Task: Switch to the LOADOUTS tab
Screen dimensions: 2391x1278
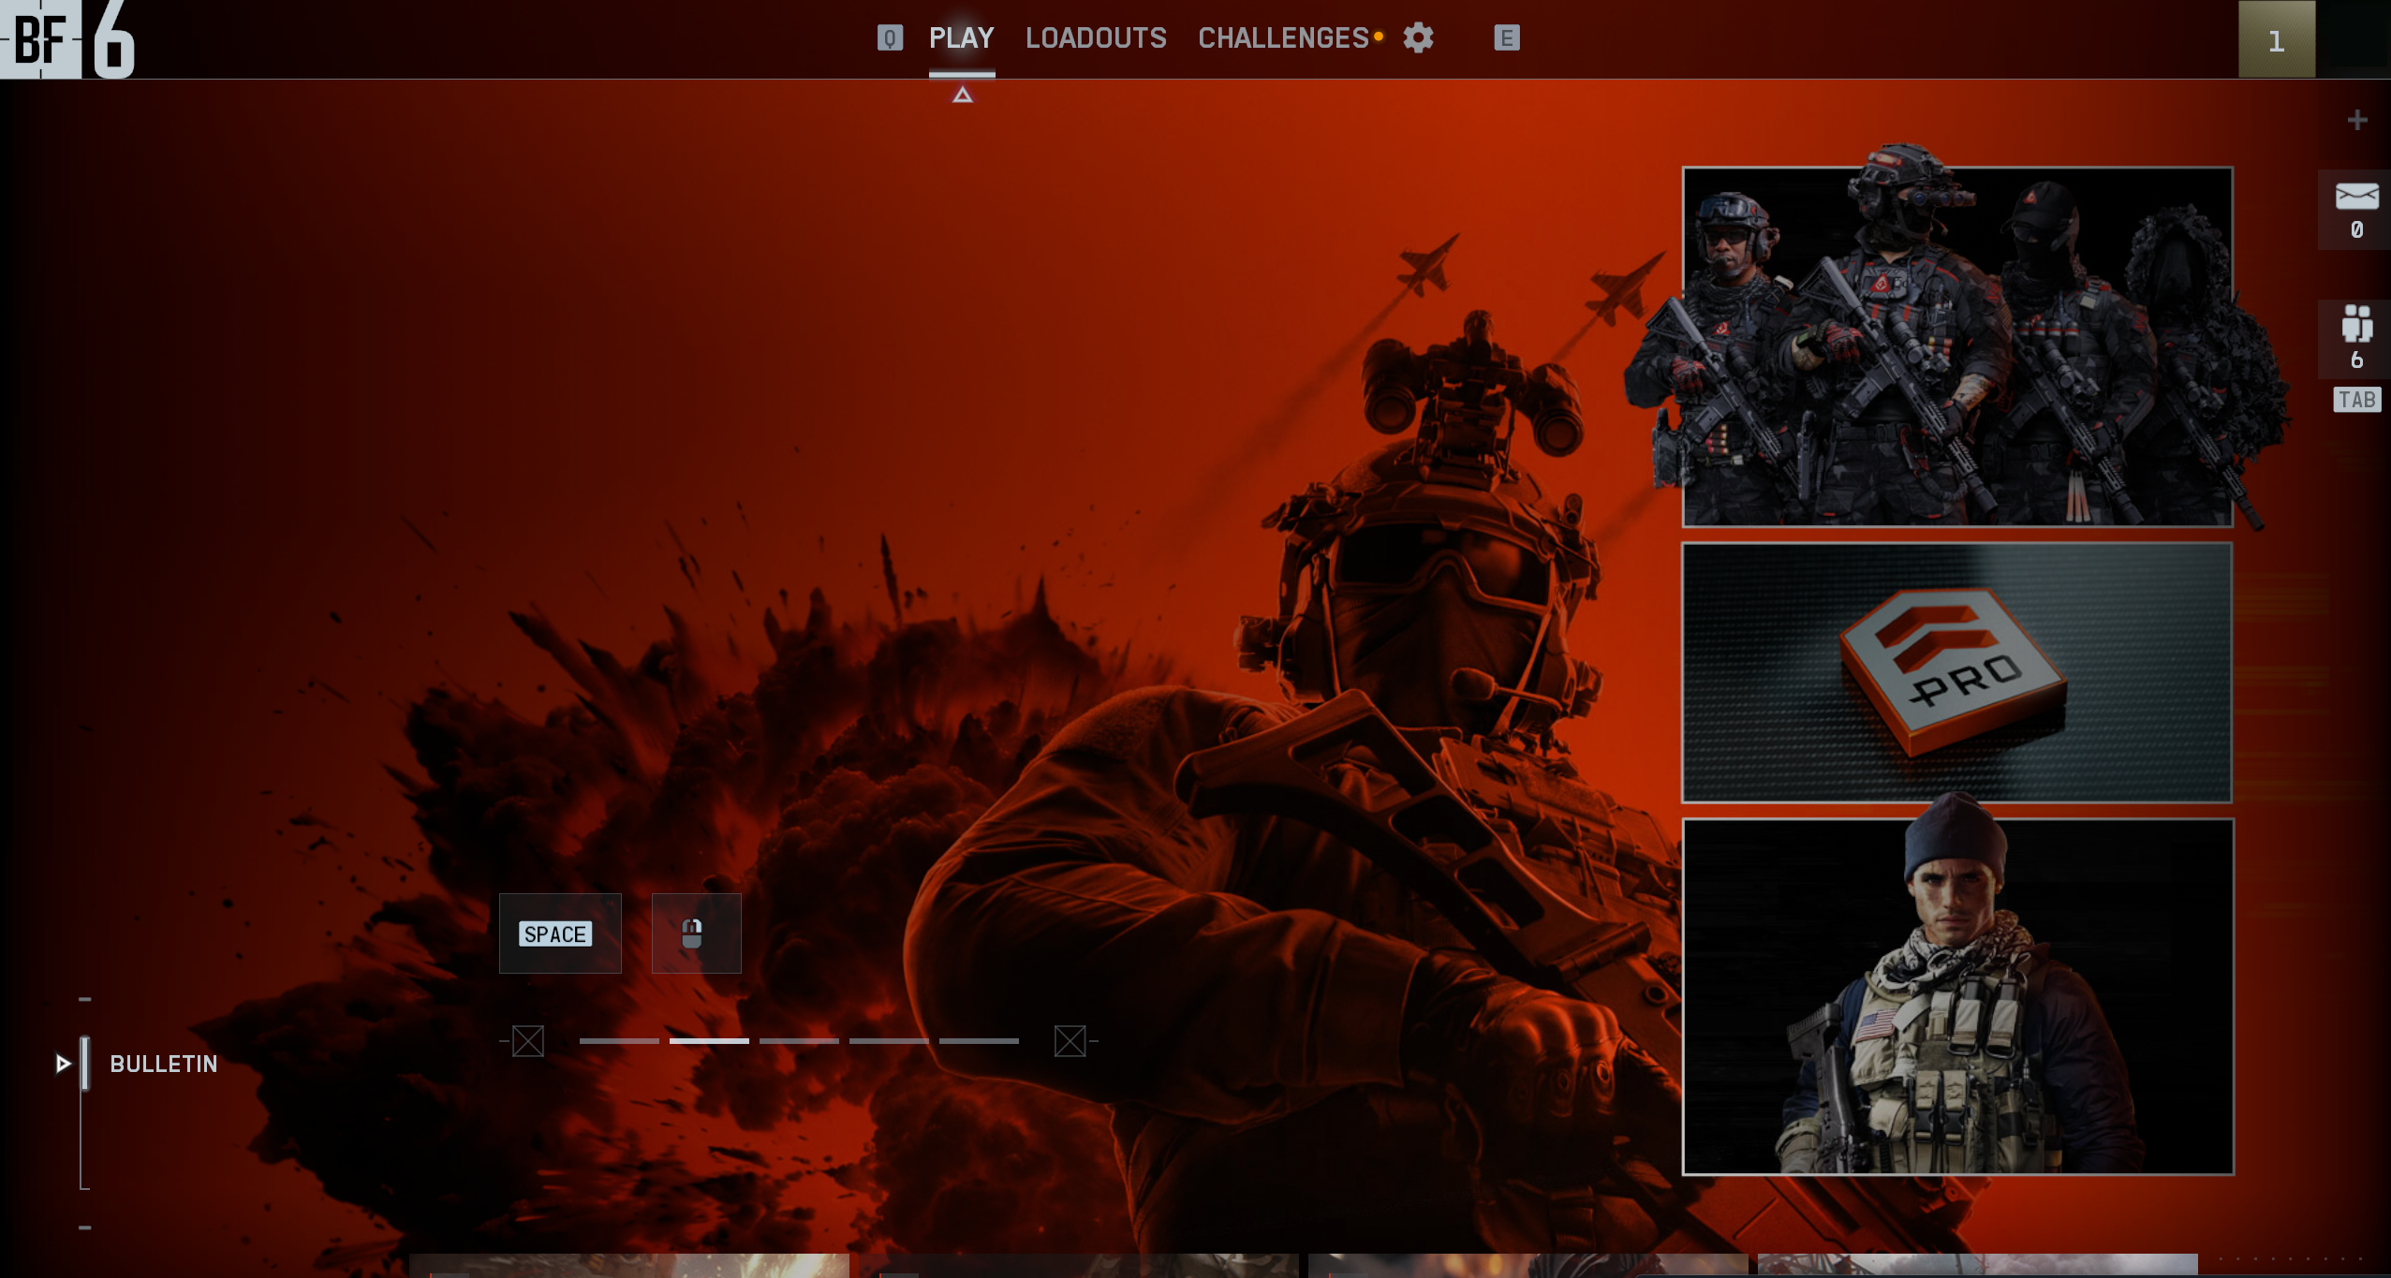Action: (1096, 38)
